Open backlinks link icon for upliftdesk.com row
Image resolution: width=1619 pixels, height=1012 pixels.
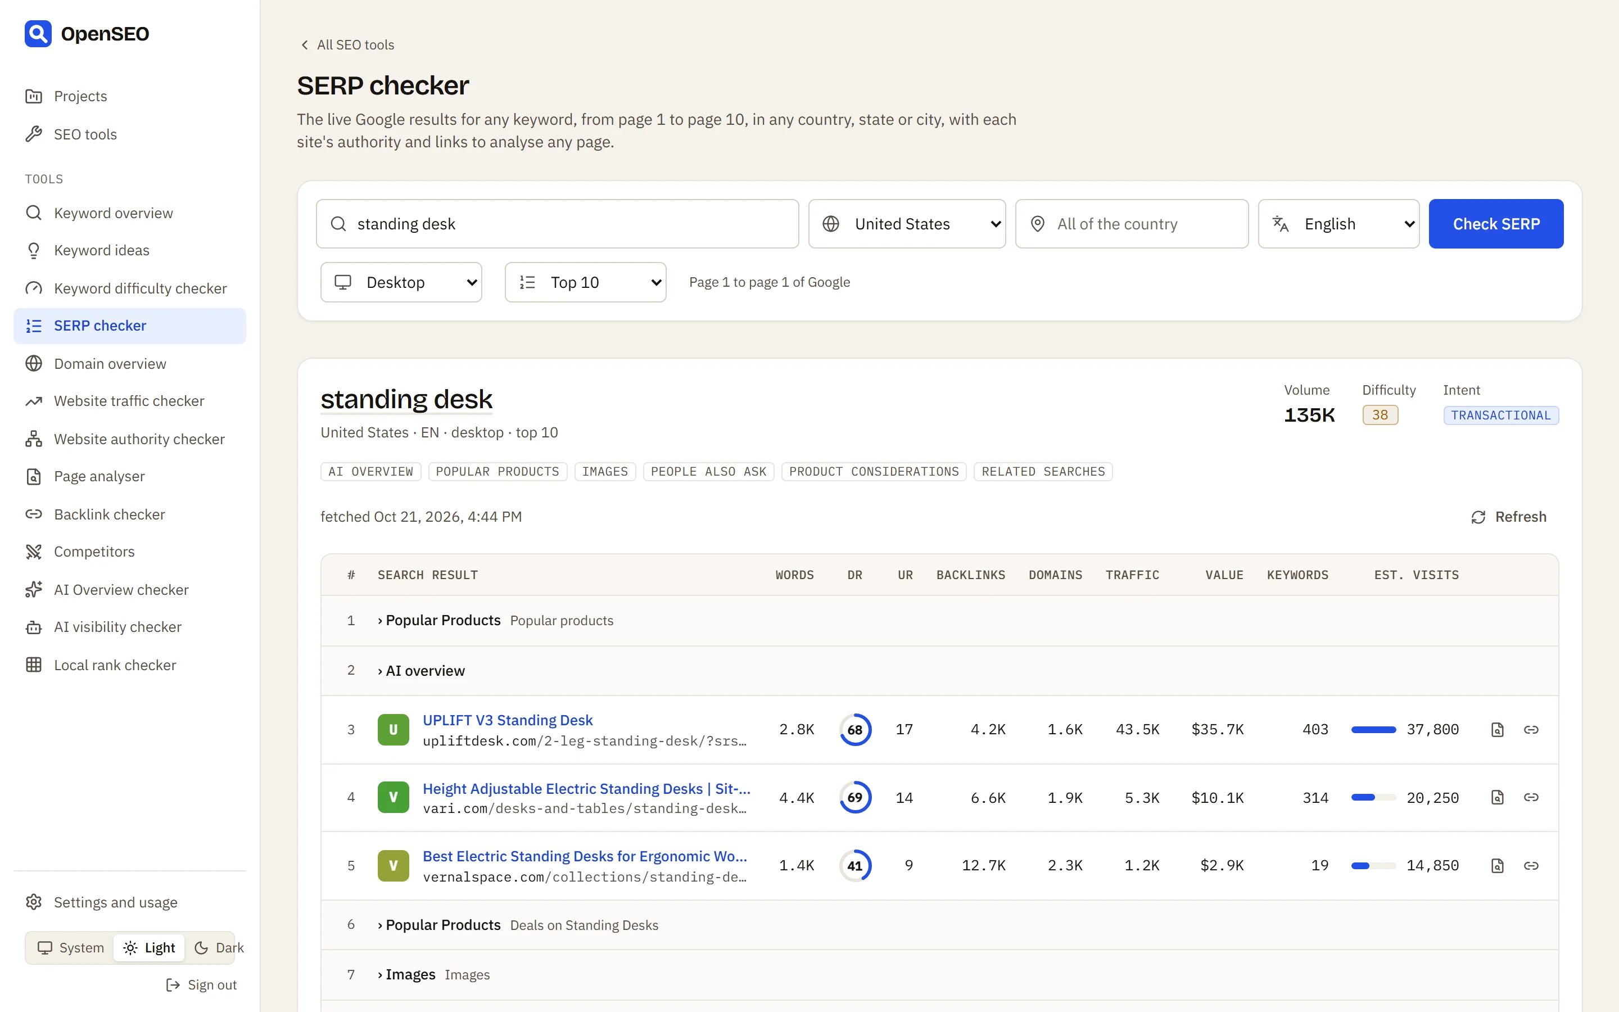point(1531,730)
